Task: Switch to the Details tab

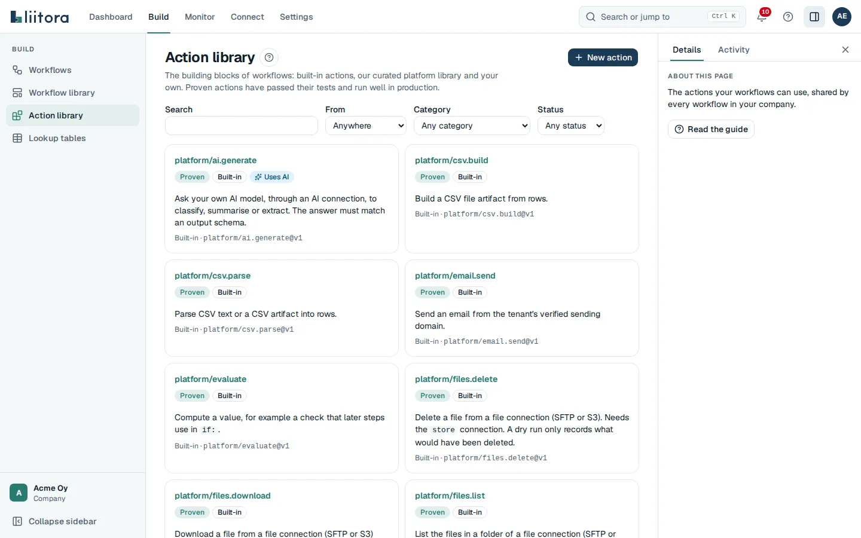Action: click(686, 50)
